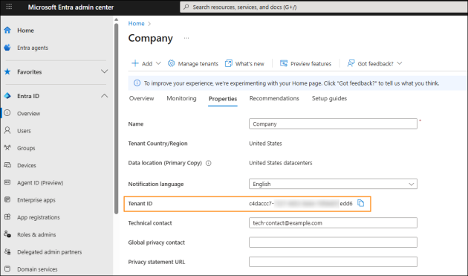Image resolution: width=468 pixels, height=276 pixels.
Task: Open App registrations in the sidebar
Action: click(38, 217)
